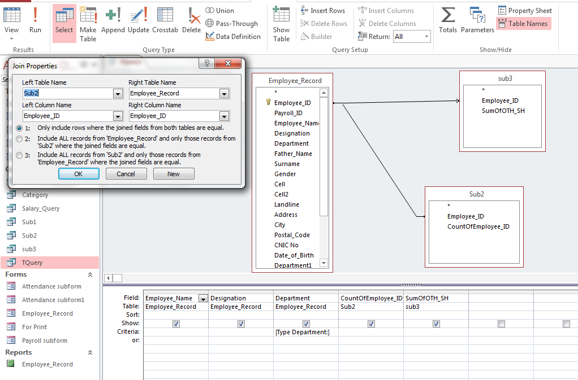Collapse the Forms group
The width and height of the screenshot is (578, 380).
90,274
